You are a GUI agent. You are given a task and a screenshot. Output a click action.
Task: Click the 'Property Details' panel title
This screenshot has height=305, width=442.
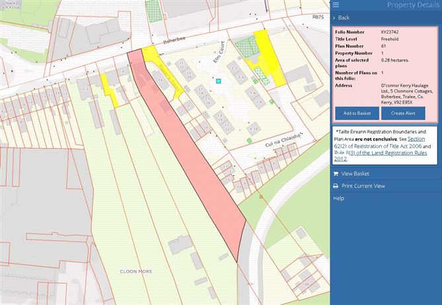point(413,5)
